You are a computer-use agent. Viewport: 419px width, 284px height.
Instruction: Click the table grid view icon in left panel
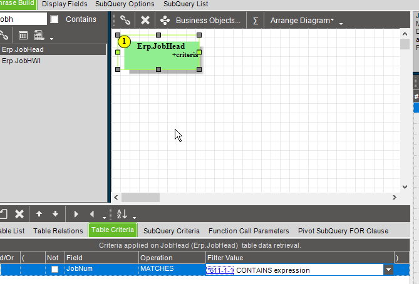coord(23,35)
